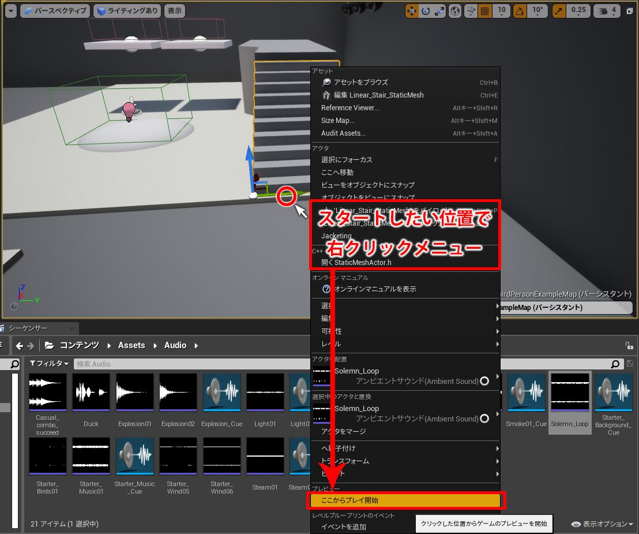Click the viewport layout icon at top right

(x=631, y=10)
